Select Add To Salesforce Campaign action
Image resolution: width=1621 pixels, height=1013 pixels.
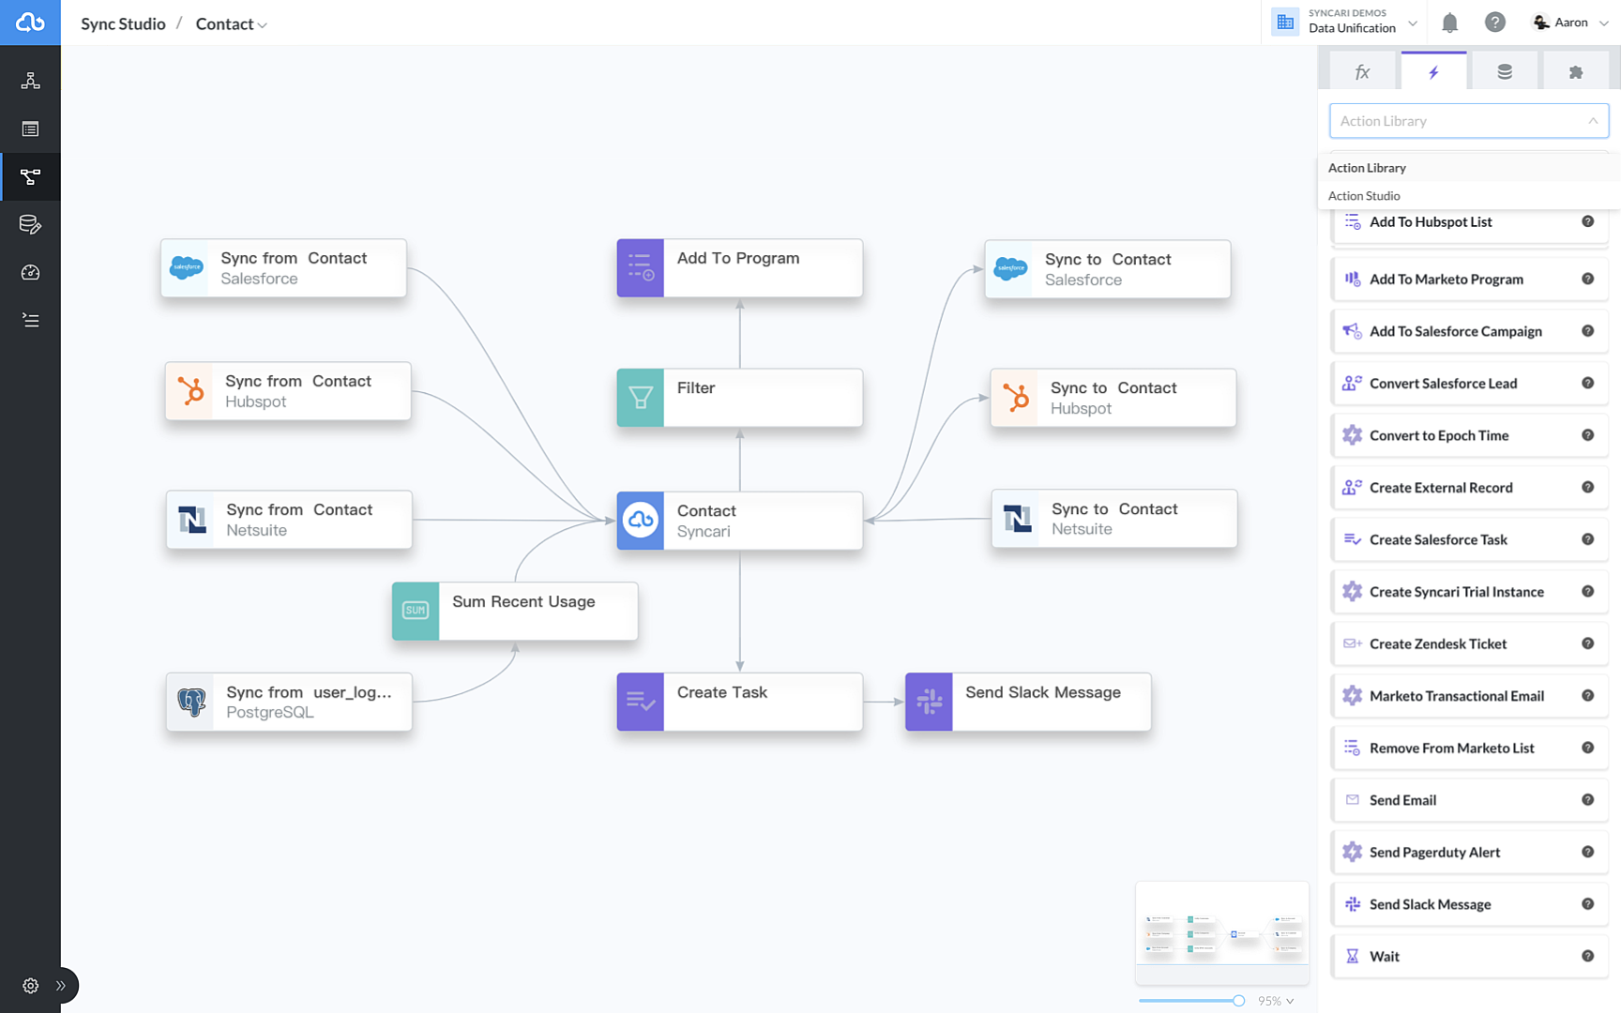point(1469,331)
